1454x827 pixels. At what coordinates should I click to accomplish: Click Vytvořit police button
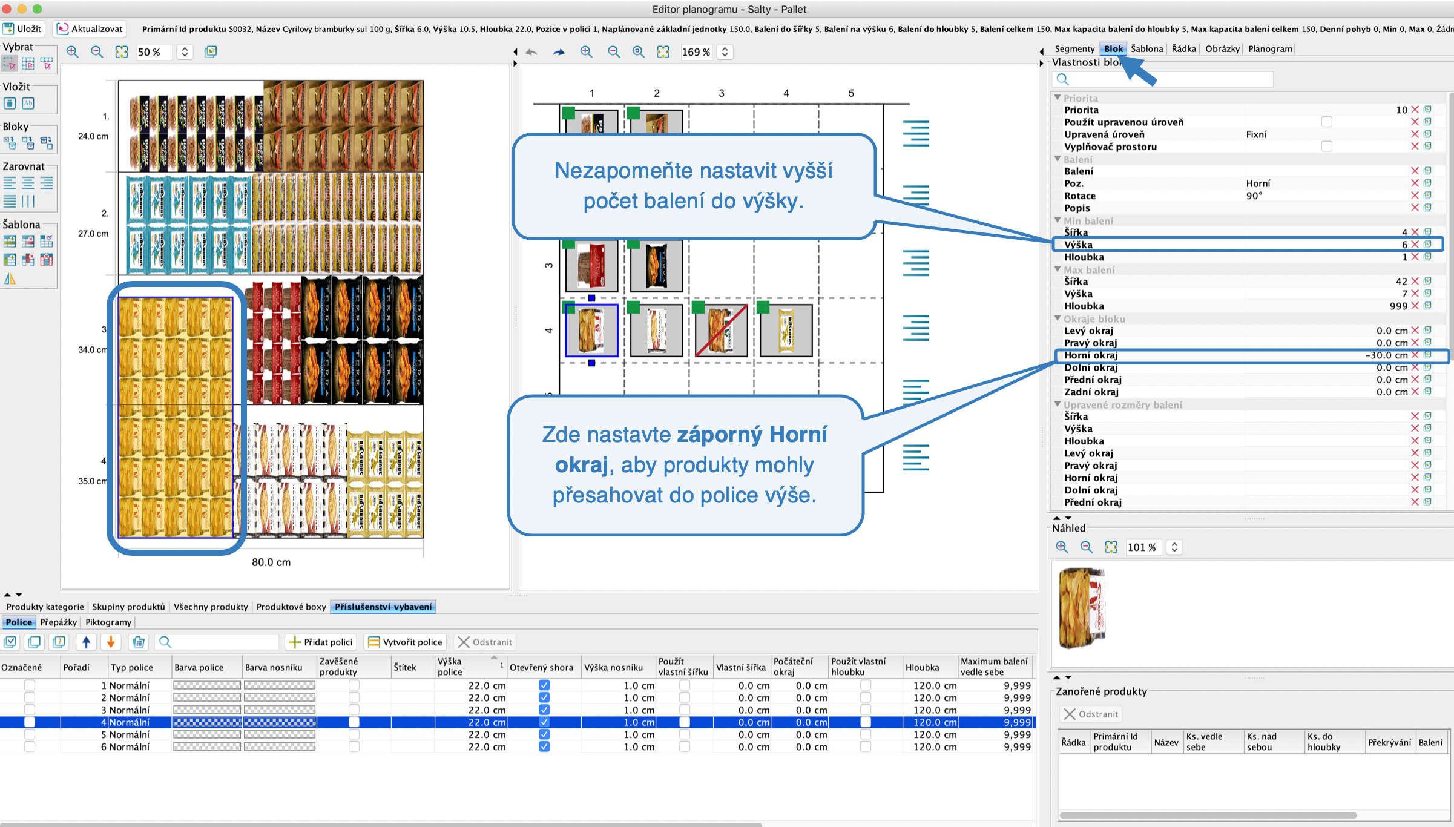tap(406, 642)
